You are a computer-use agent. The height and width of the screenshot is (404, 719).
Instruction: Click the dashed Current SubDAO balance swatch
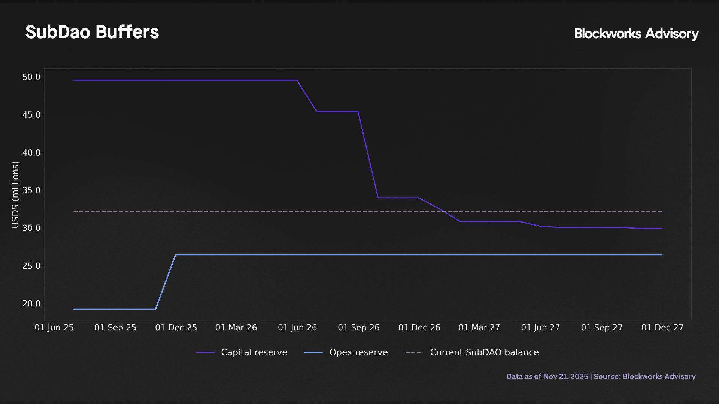(414, 352)
